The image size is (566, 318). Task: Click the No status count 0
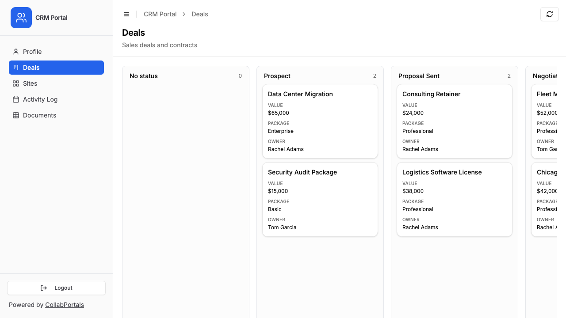(240, 76)
